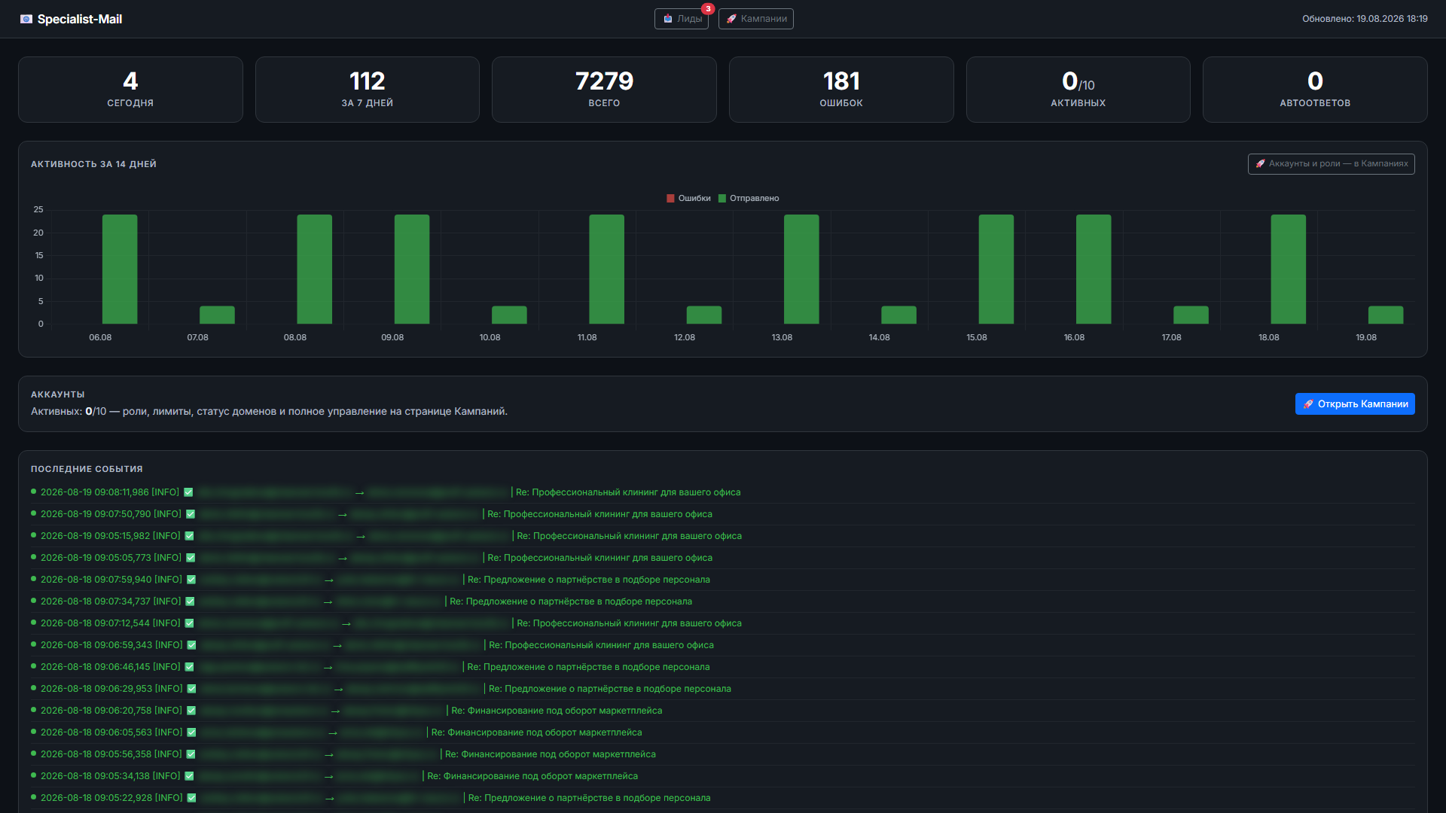The height and width of the screenshot is (813, 1446).
Task: Click the СЕГОДНЯ stat card showing 4
Action: [x=130, y=90]
